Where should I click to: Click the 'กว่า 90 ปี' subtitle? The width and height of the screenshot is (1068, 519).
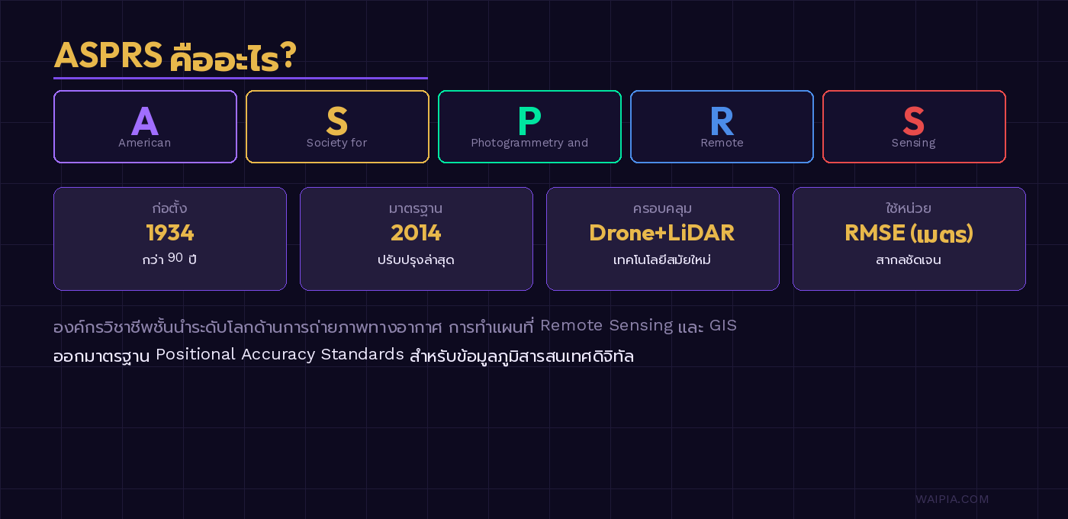[x=170, y=259]
